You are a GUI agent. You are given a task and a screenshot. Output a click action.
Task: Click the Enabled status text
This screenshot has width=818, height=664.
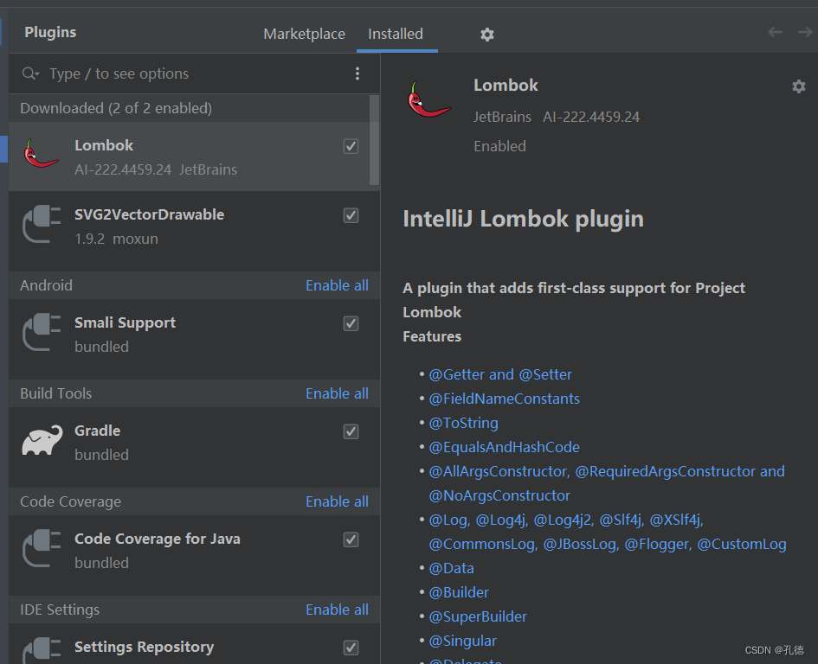point(499,146)
